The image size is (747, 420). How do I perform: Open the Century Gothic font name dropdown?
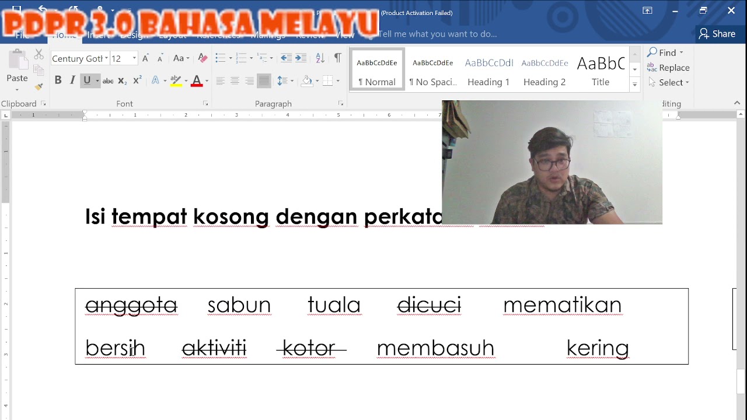pyautogui.click(x=106, y=58)
